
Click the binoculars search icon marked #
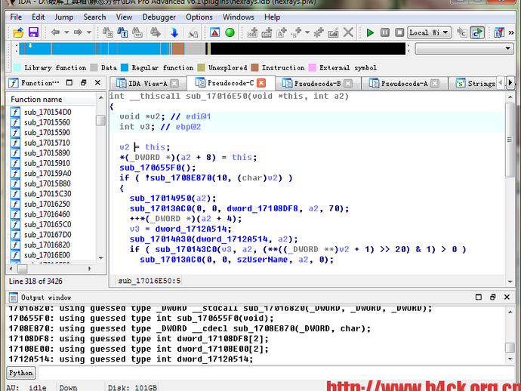pyautogui.click(x=108, y=32)
